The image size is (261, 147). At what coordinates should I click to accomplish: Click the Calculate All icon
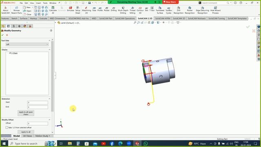pyautogui.click(x=53, y=10)
